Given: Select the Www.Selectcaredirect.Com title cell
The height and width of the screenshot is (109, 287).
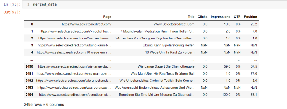Looking at the screenshot, I should tap(174, 24).
